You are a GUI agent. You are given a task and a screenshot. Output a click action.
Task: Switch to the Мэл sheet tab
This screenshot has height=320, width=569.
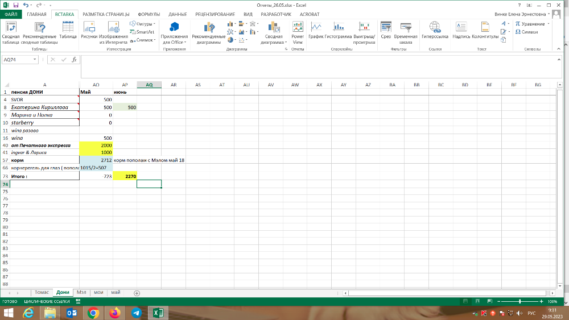coord(81,292)
